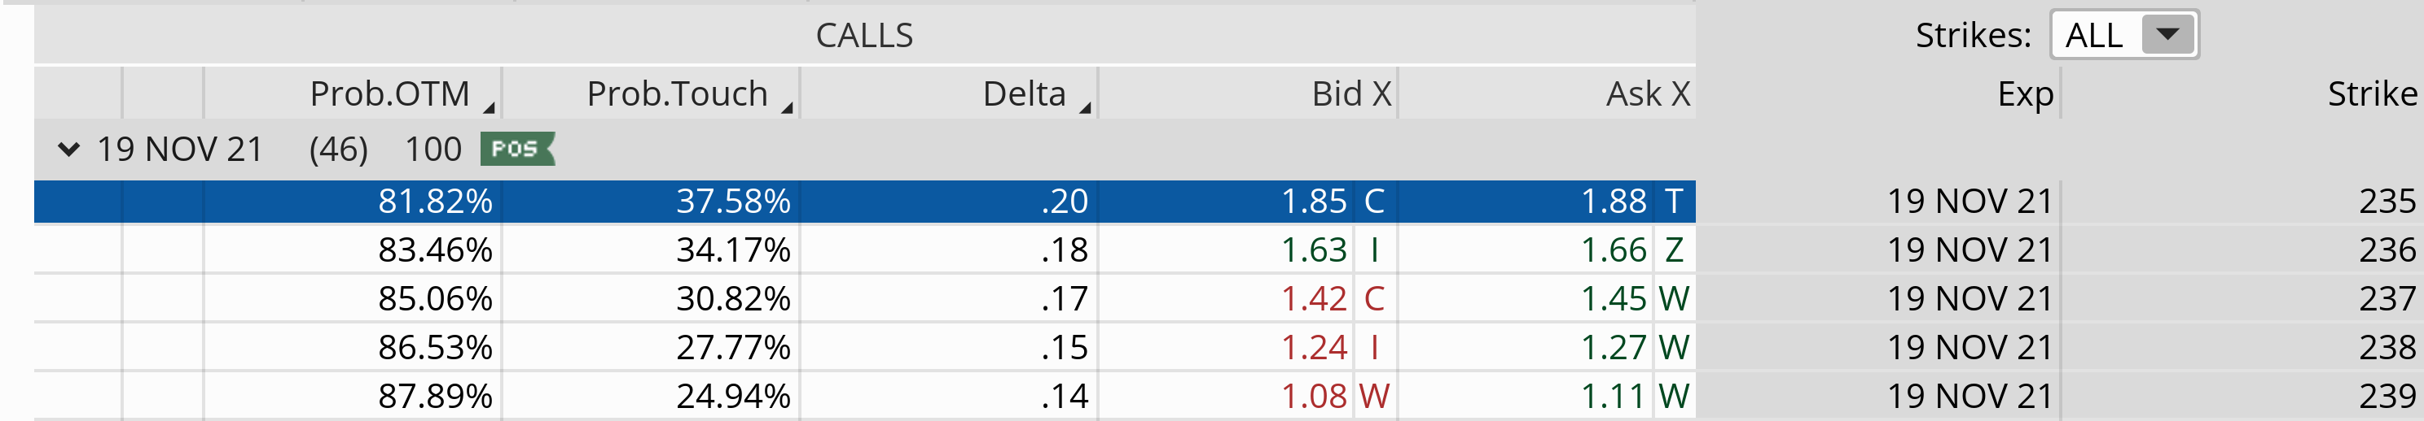Click the Bid X column header
The height and width of the screenshot is (421, 2424).
1350,94
